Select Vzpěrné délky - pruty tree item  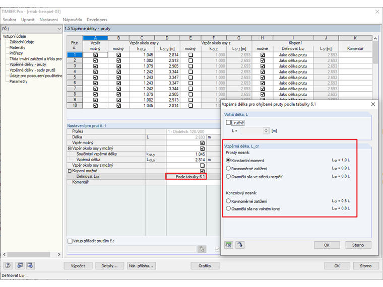click(28, 64)
